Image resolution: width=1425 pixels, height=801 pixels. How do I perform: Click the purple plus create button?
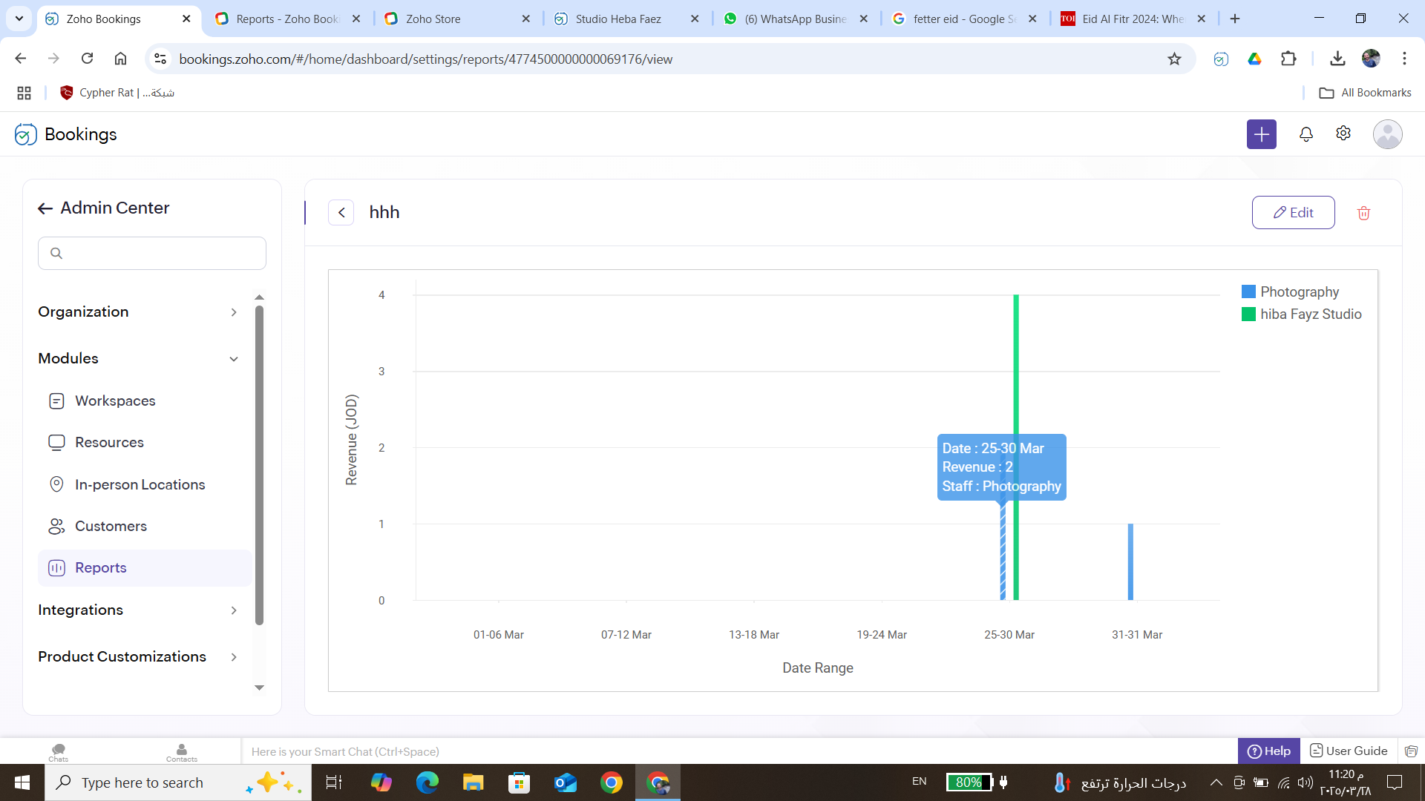point(1261,134)
